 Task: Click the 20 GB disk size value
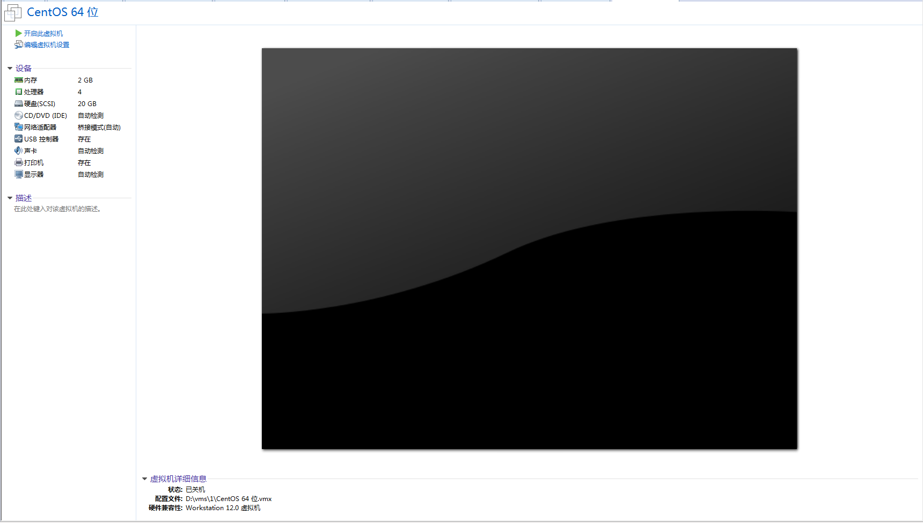pos(87,103)
